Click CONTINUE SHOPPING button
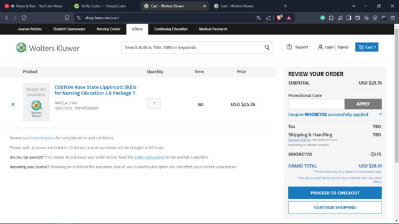 335,207
